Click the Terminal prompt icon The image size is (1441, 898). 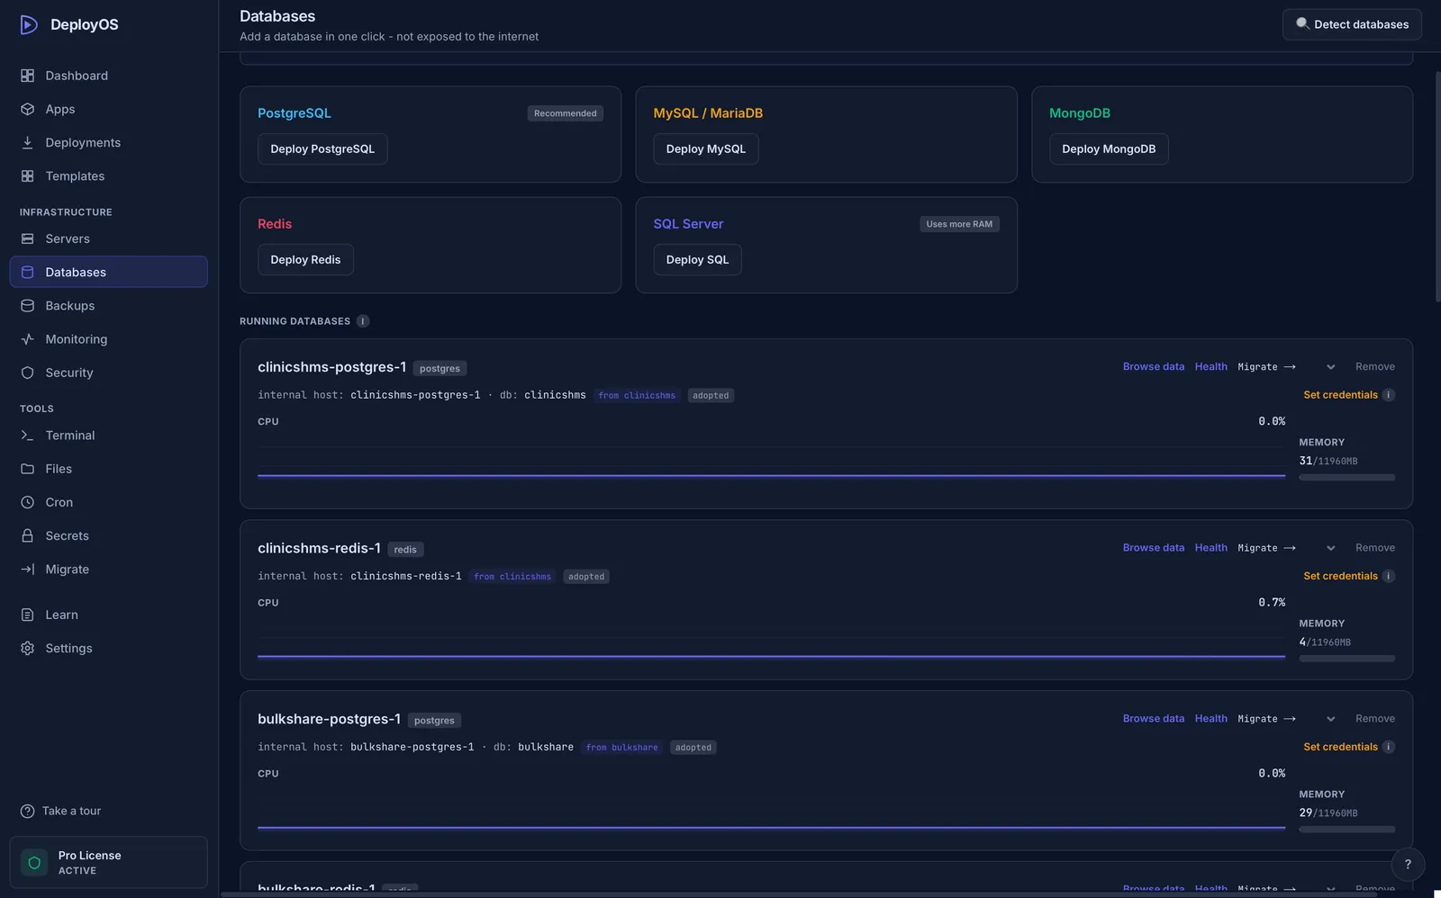27,436
